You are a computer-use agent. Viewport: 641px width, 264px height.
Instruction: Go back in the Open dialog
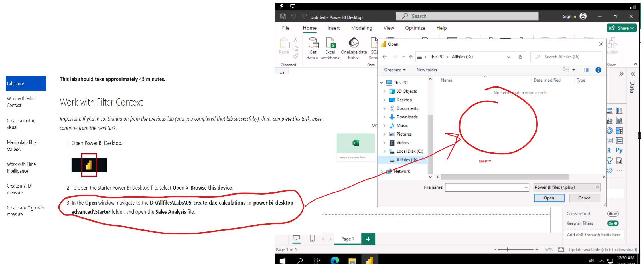[x=385, y=57]
